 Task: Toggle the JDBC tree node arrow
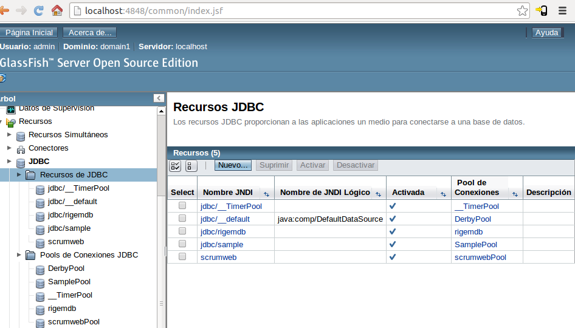coord(10,161)
